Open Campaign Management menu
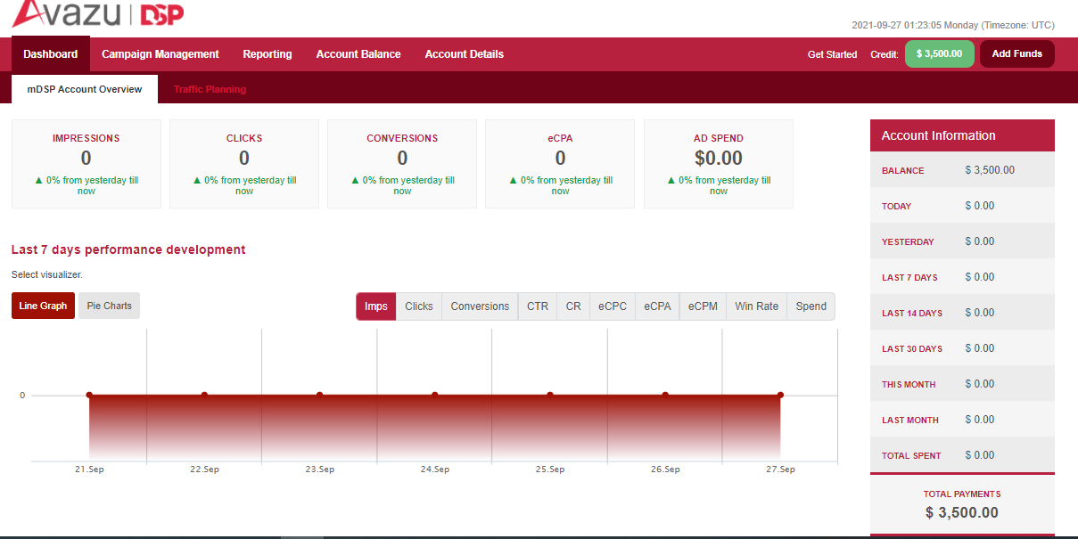Viewport: 1078px width, 539px height. pos(160,54)
